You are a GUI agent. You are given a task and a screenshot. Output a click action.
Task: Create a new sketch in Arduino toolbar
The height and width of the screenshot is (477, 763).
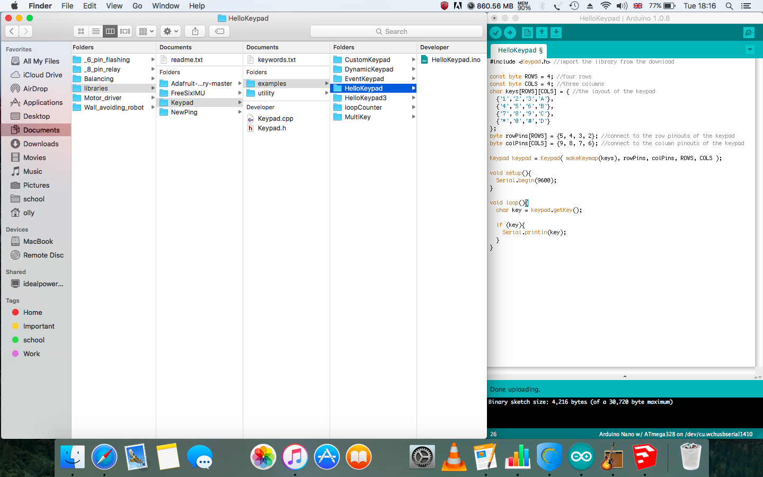[x=527, y=32]
